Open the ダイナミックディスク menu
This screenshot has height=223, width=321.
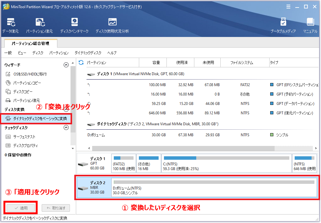click(88, 53)
